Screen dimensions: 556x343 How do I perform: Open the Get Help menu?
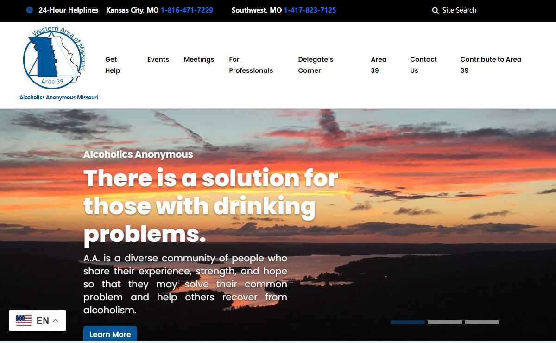click(x=113, y=65)
